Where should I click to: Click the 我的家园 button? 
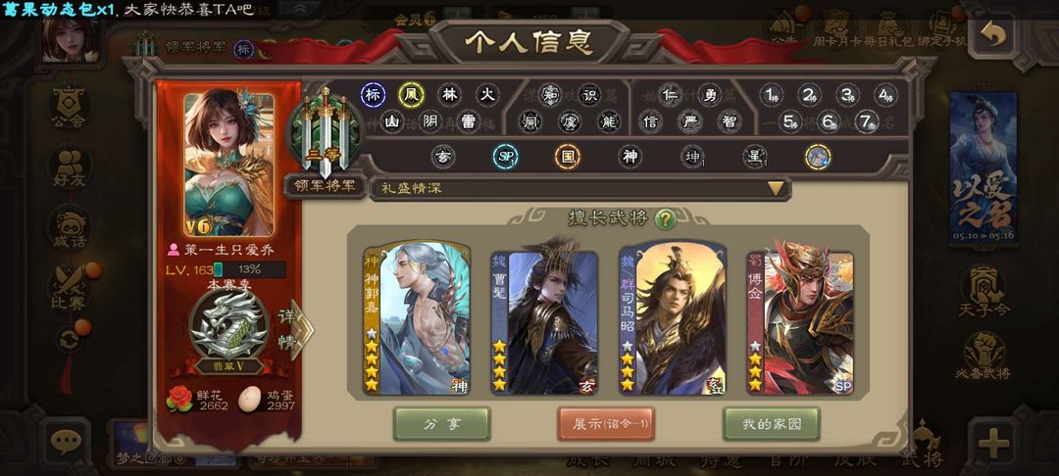click(772, 424)
